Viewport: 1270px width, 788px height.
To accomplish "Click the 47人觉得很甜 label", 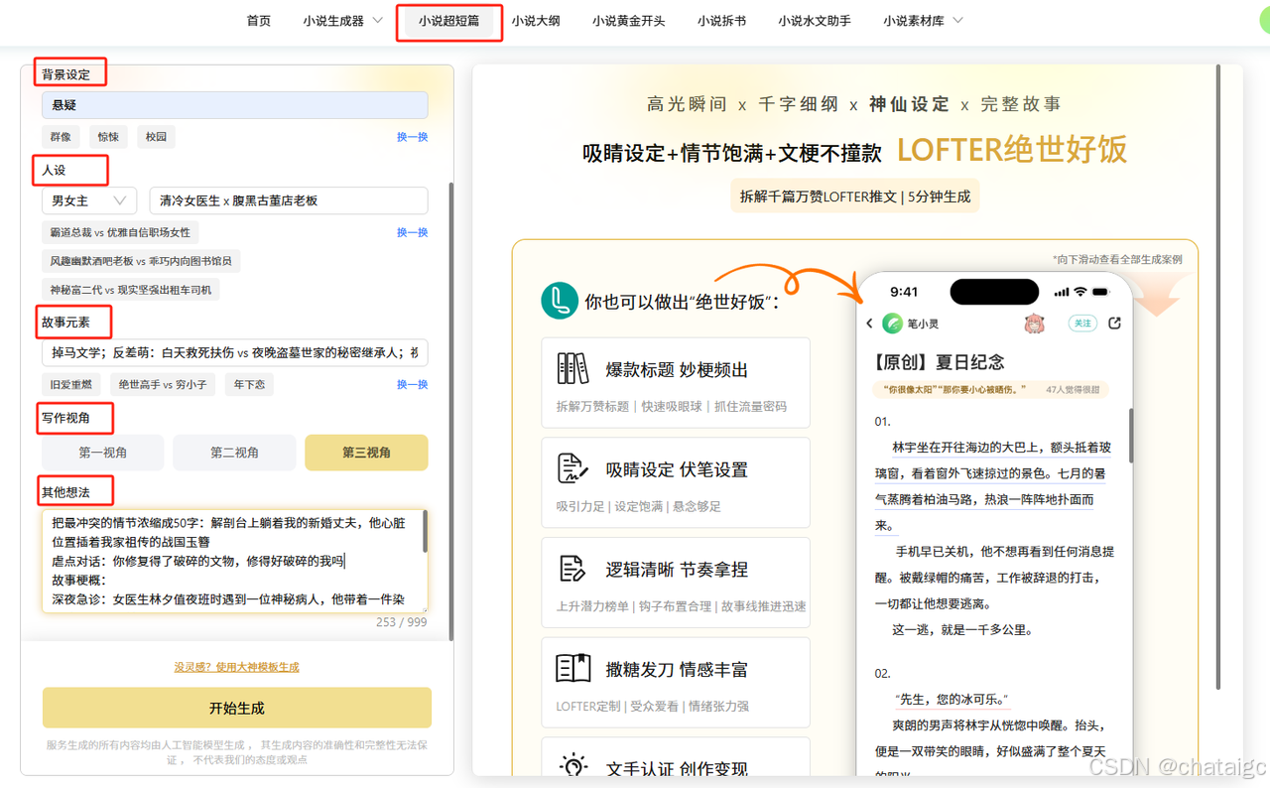I will (1073, 390).
